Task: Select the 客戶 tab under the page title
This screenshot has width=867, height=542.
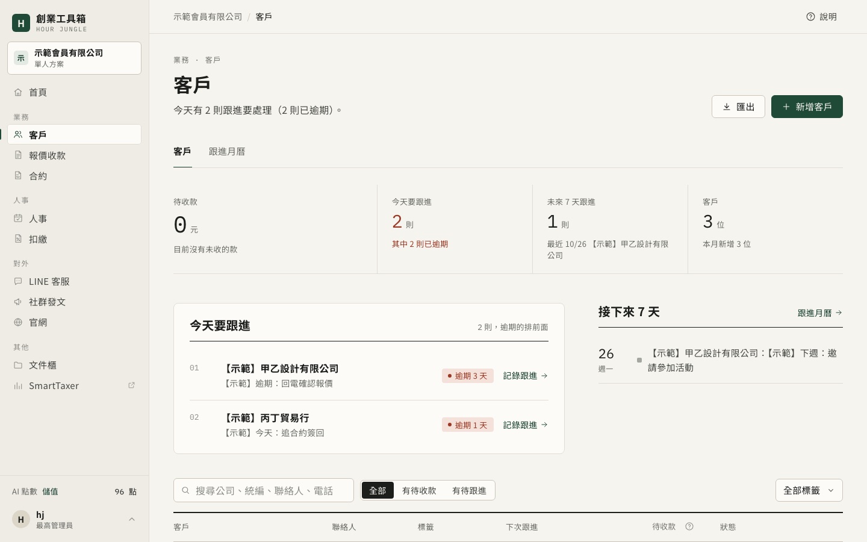Action: (182, 152)
